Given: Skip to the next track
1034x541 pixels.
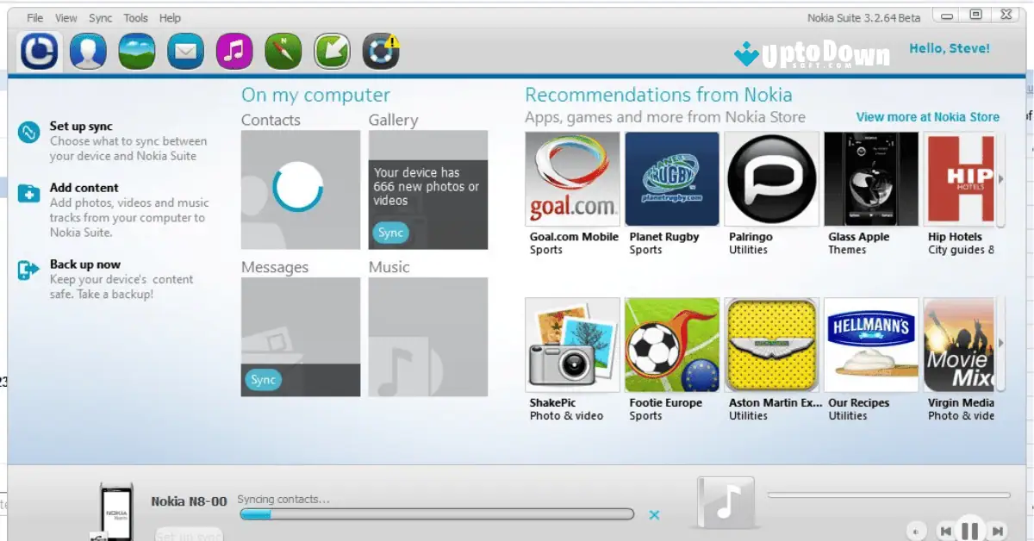Looking at the screenshot, I should [998, 531].
